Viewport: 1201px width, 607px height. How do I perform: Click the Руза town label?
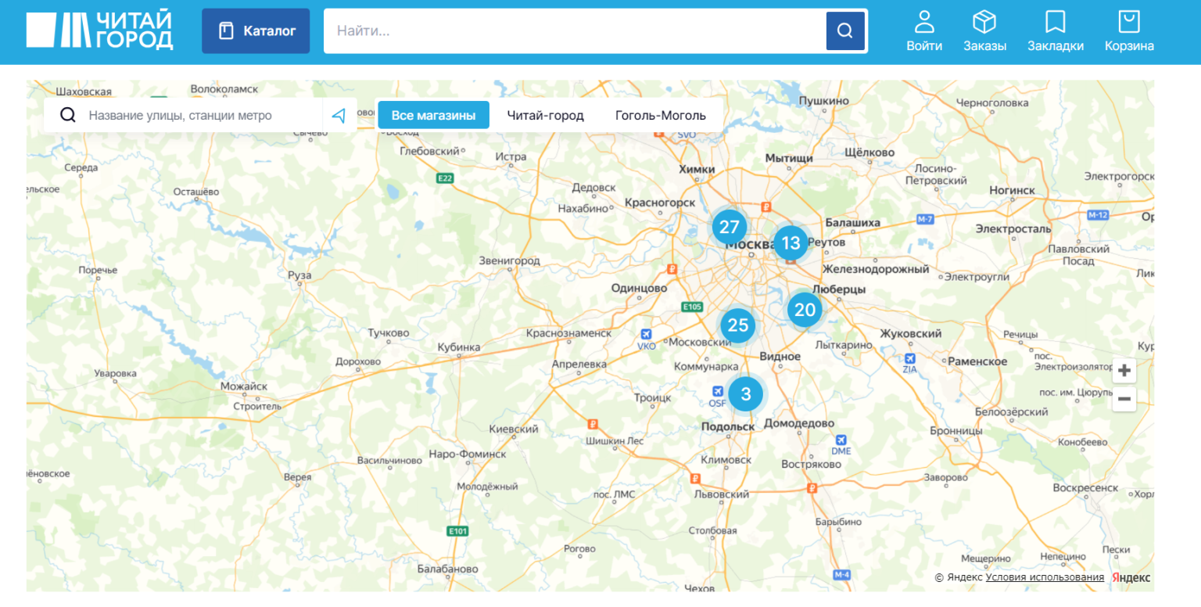point(299,275)
